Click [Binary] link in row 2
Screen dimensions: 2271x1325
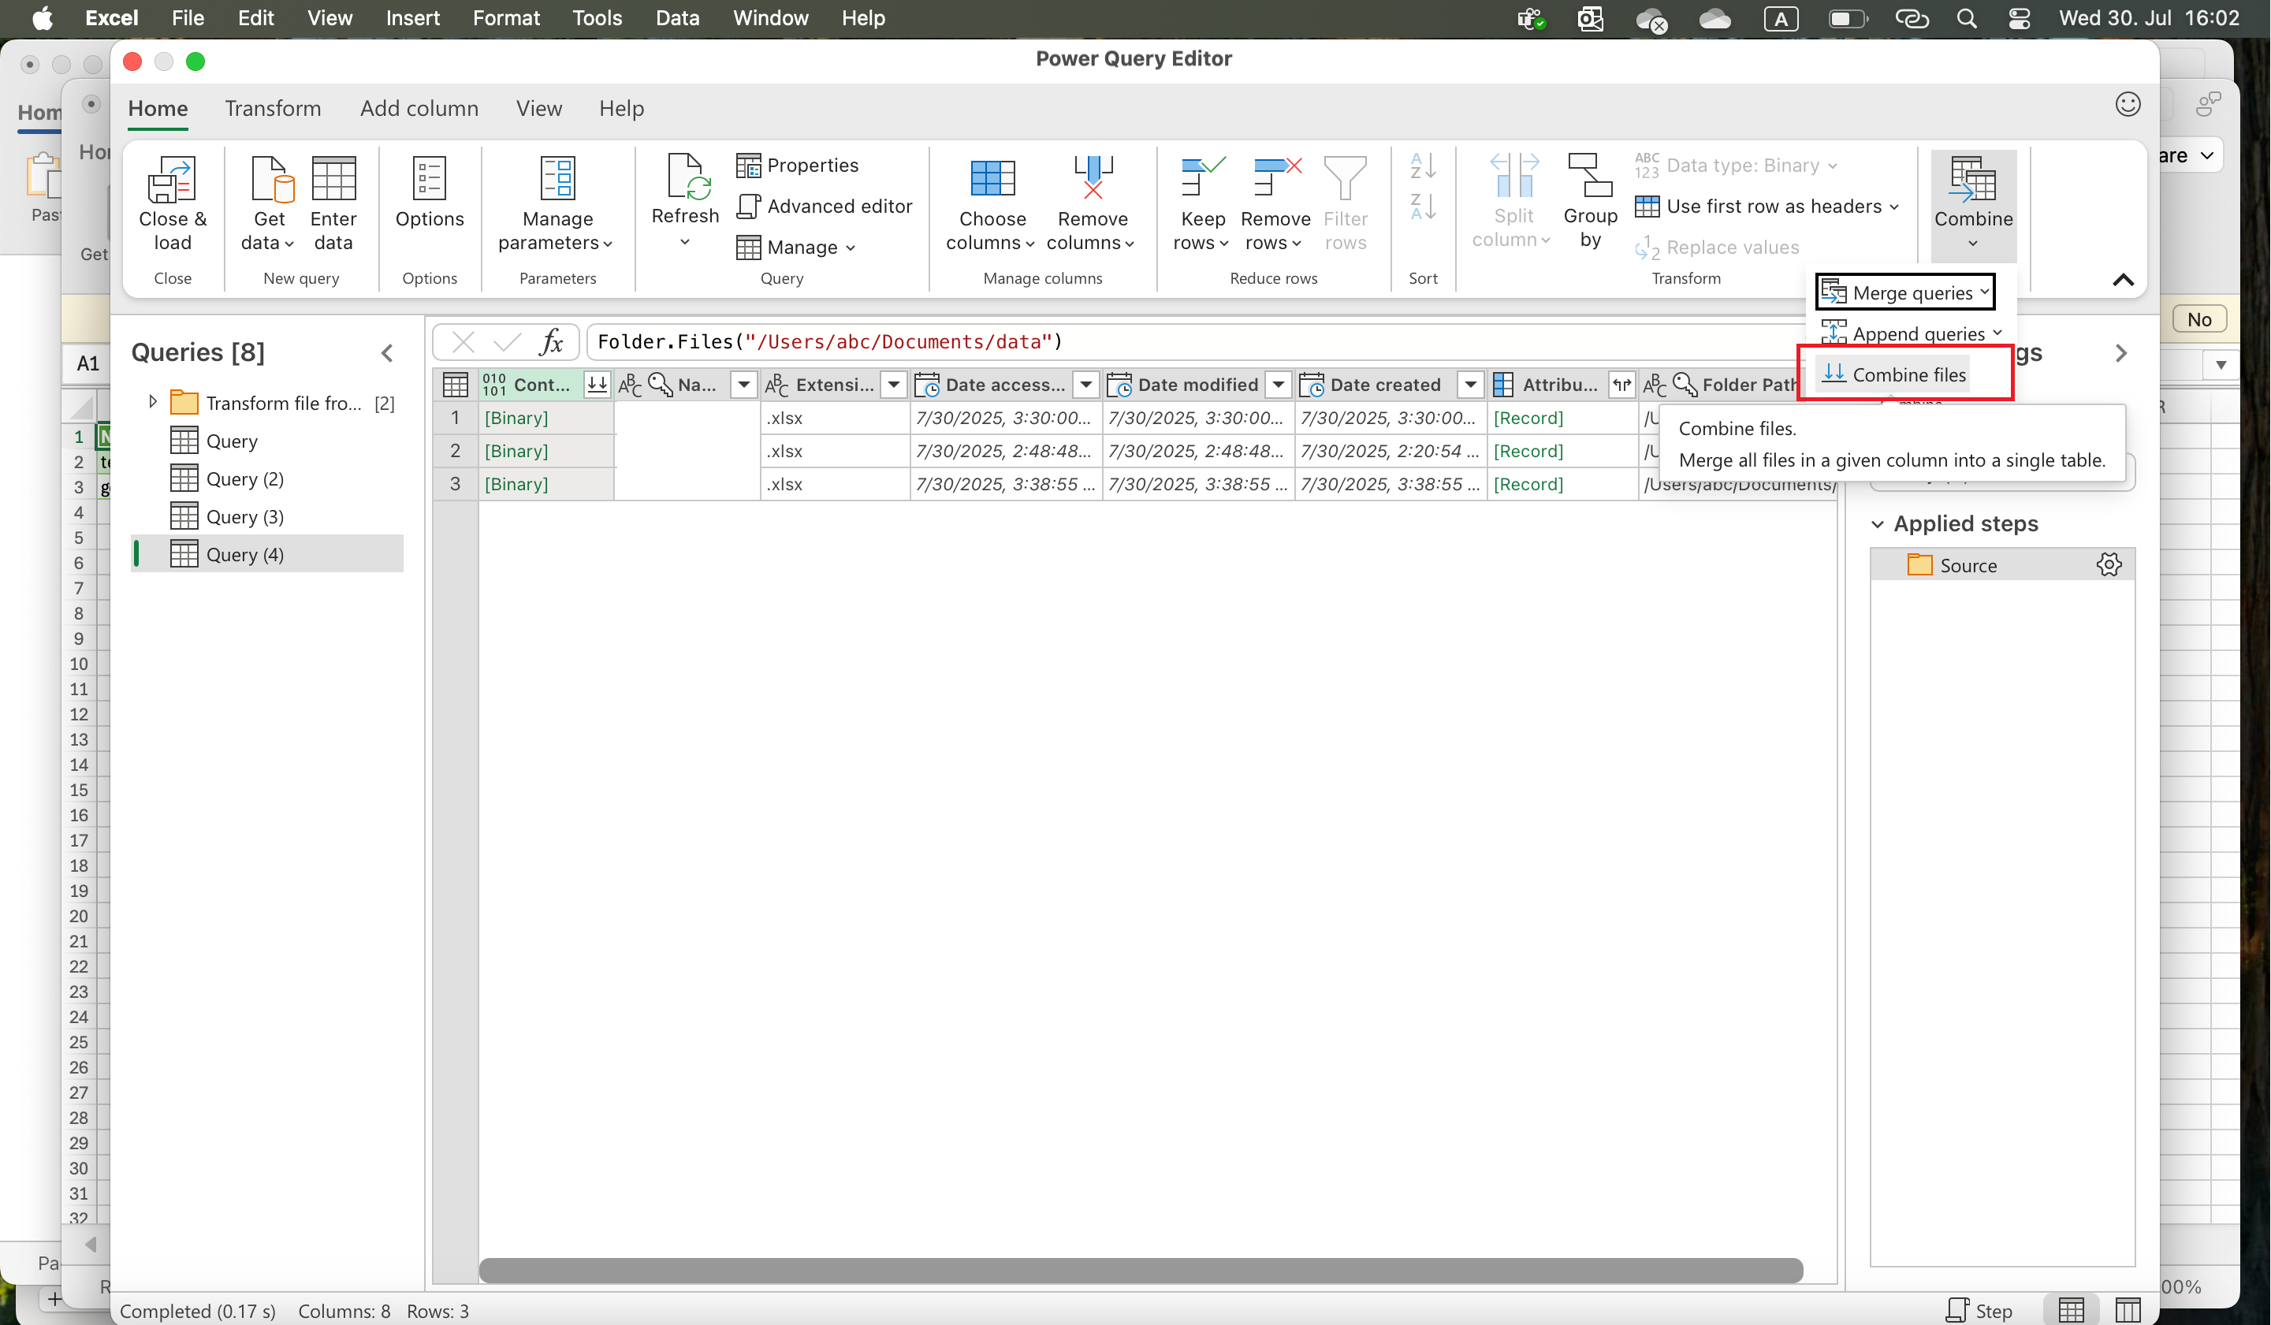point(516,451)
